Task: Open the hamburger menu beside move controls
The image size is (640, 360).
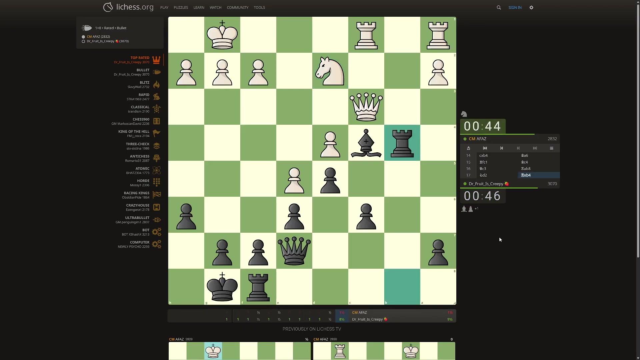Action: coord(552,148)
